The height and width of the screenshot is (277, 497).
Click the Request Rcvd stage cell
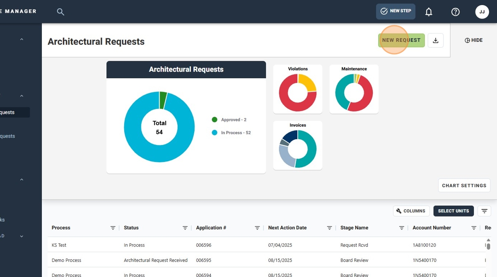[354, 245]
